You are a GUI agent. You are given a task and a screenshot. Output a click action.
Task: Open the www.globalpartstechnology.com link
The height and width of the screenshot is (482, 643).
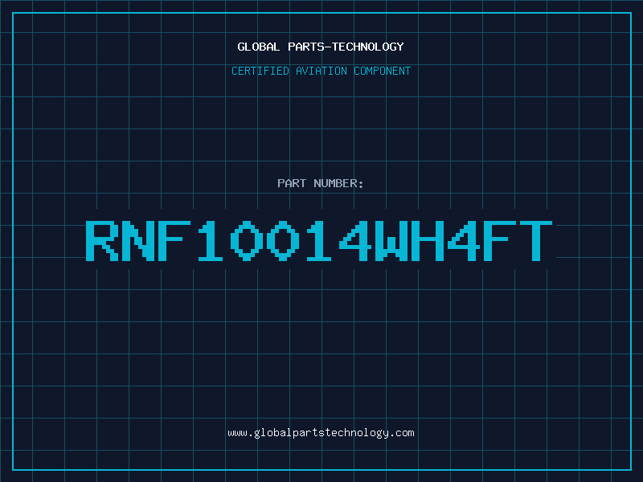pos(321,433)
